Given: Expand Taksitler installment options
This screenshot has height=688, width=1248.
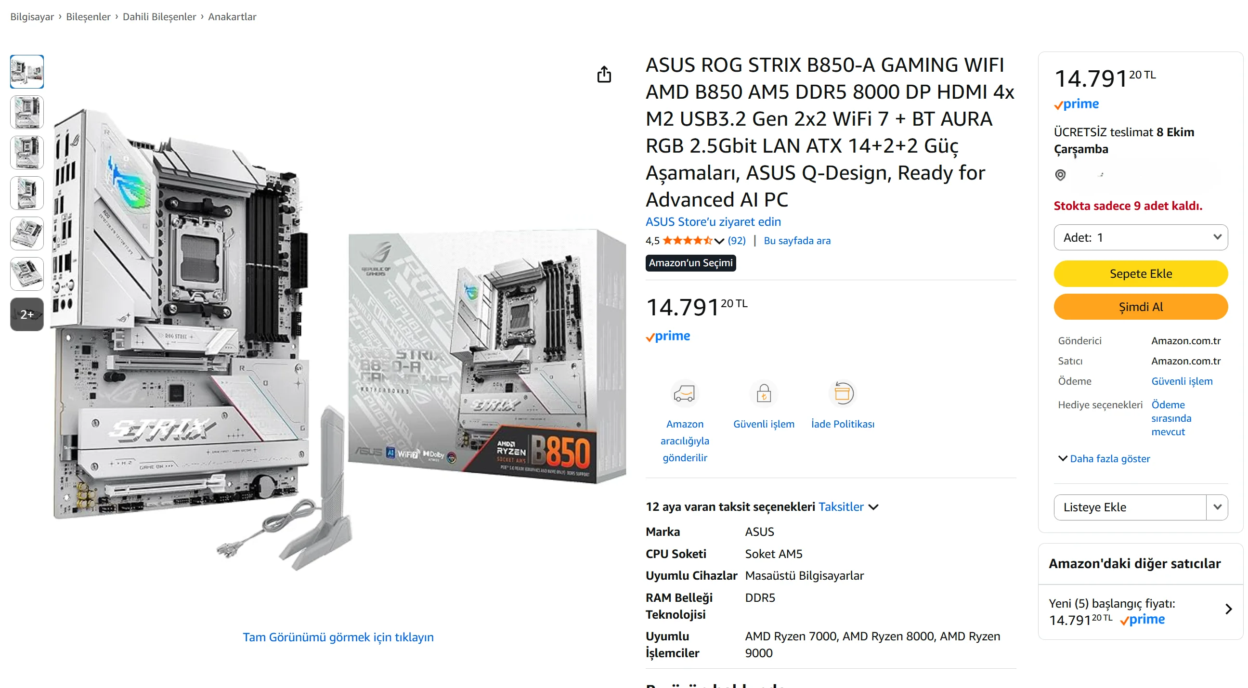Looking at the screenshot, I should pos(848,507).
